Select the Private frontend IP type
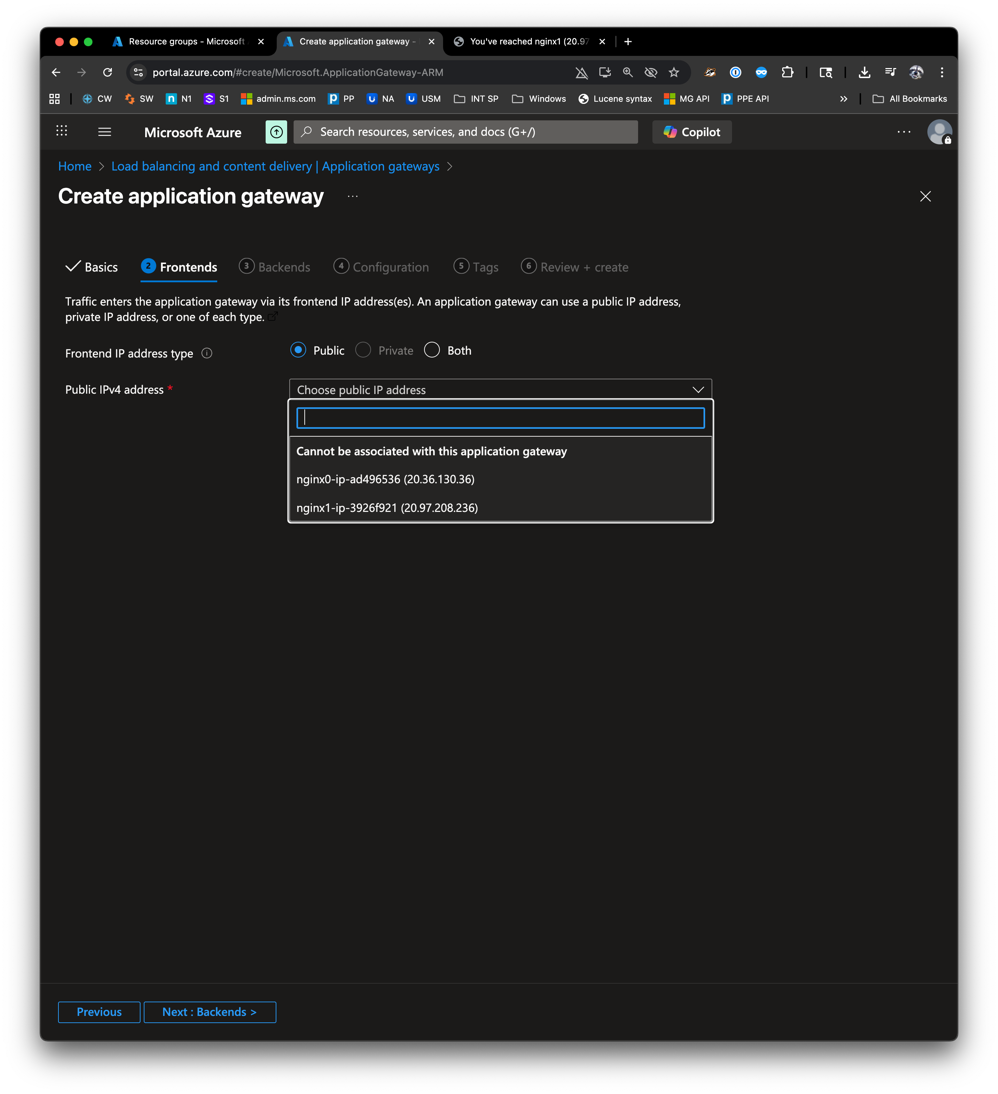The height and width of the screenshot is (1094, 998). point(363,350)
